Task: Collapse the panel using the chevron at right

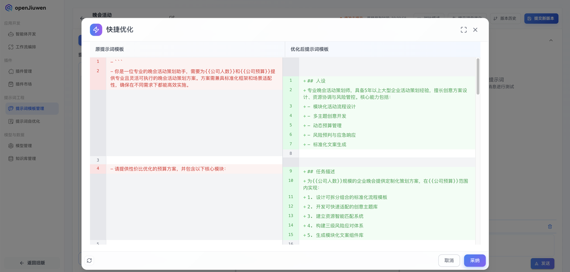Action: (551, 40)
